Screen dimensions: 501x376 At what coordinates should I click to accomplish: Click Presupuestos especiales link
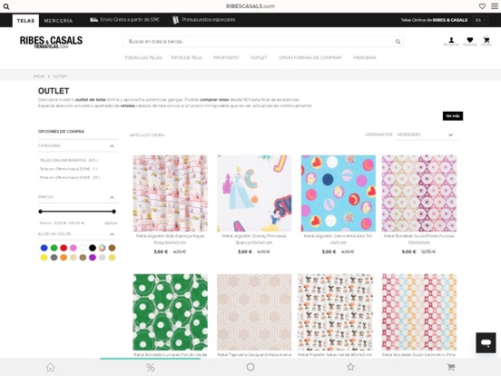tap(209, 19)
